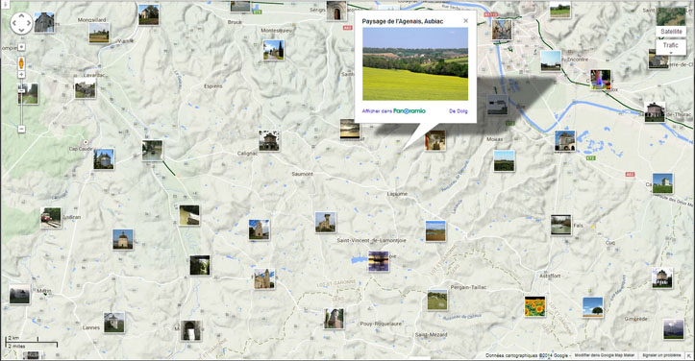
Task: Open the narrow street photo in Agen
Action: [502, 30]
